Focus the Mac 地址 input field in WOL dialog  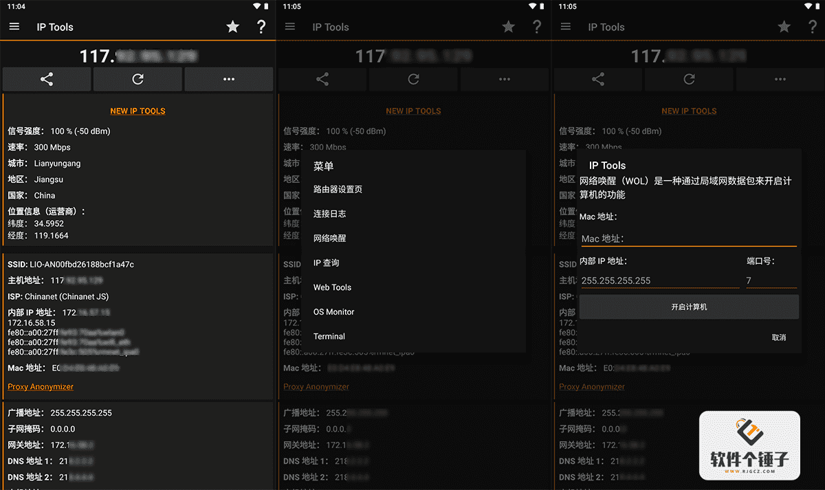pos(688,238)
